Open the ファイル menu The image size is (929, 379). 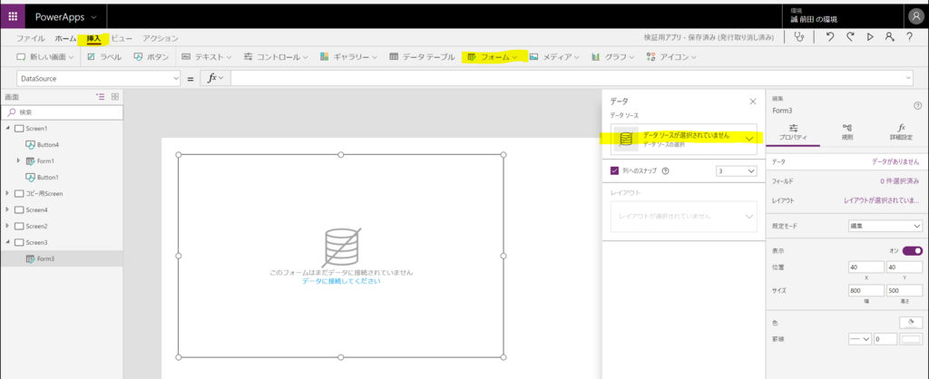(x=30, y=38)
